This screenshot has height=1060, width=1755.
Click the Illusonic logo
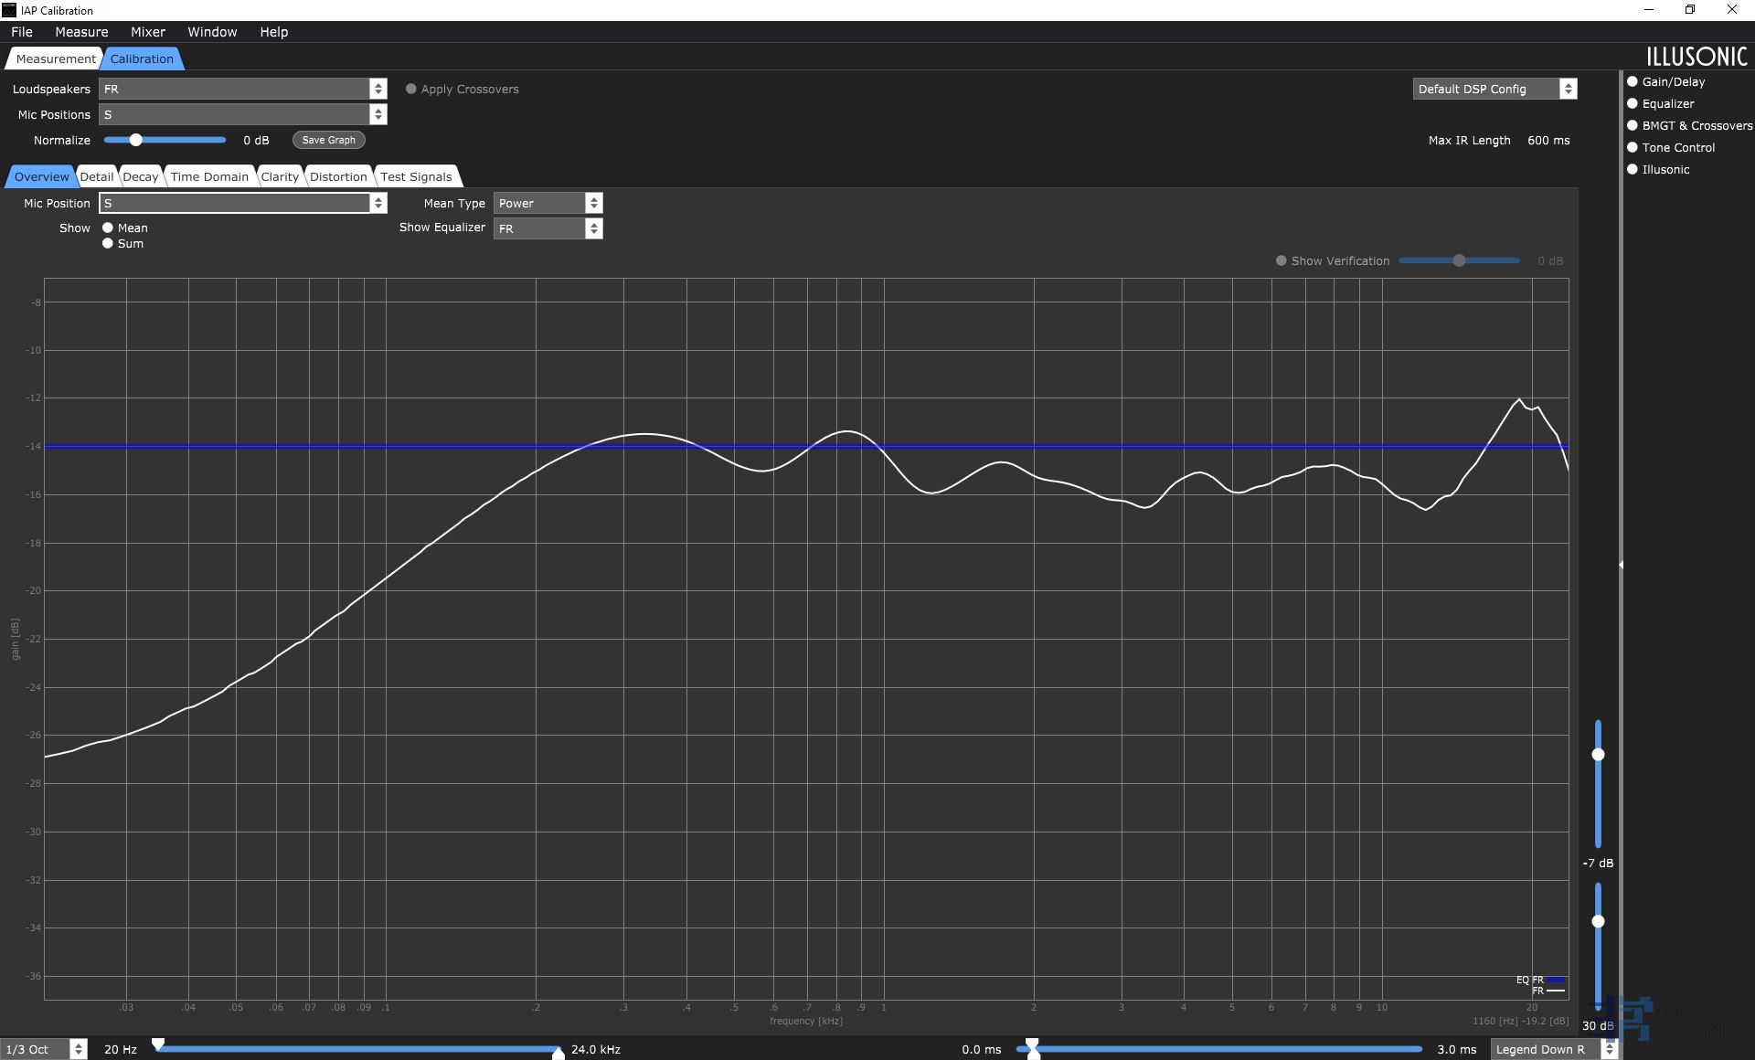click(x=1696, y=57)
